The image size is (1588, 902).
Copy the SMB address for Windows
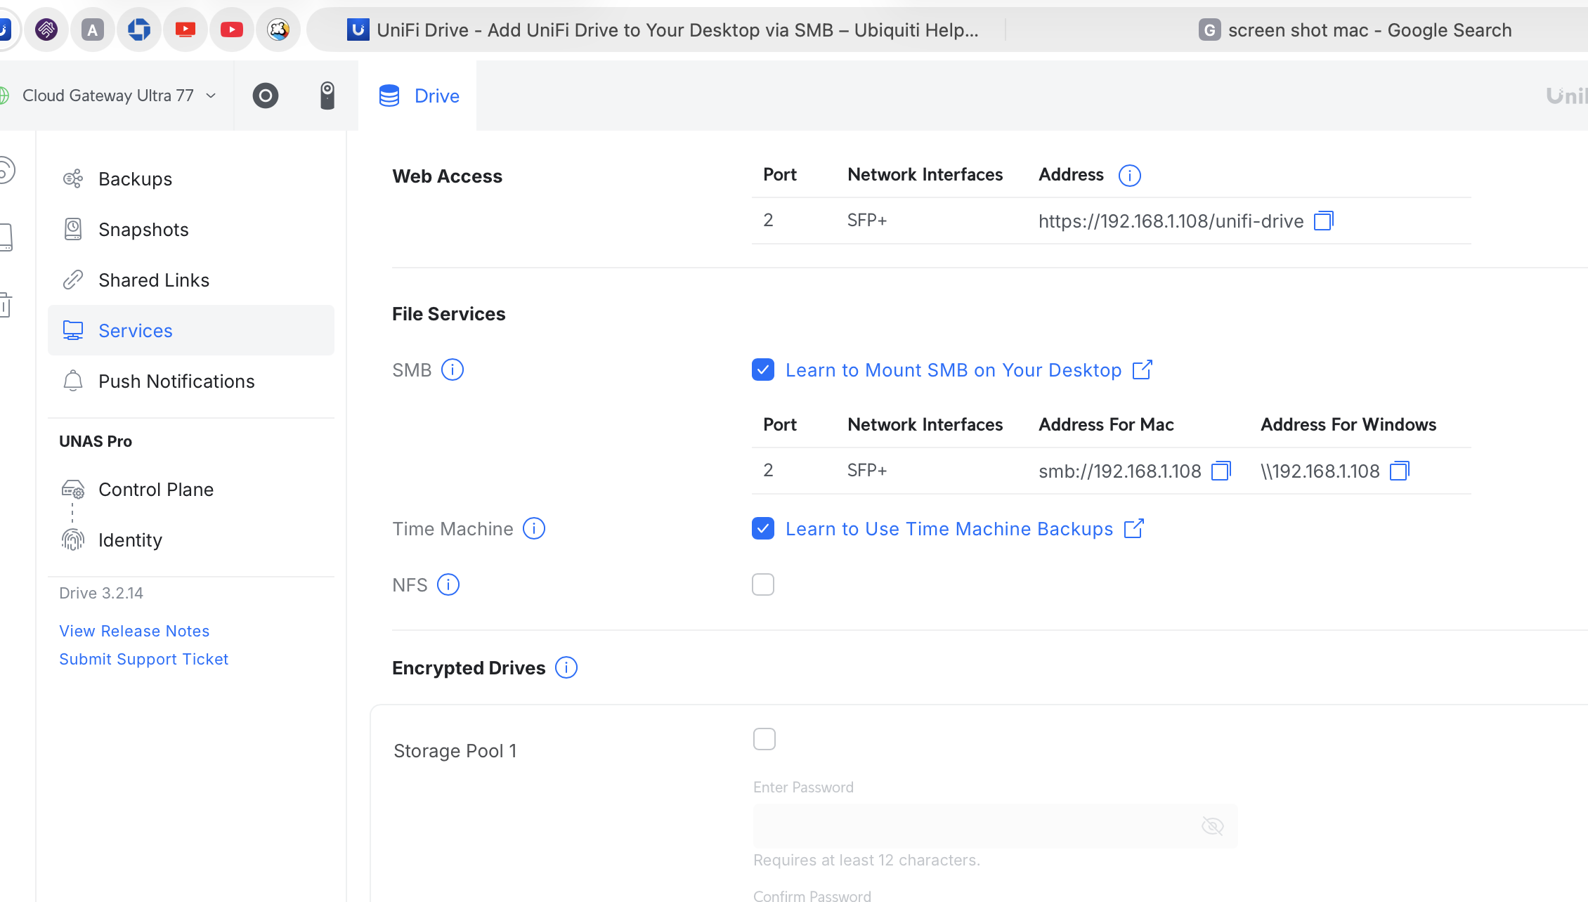tap(1399, 471)
